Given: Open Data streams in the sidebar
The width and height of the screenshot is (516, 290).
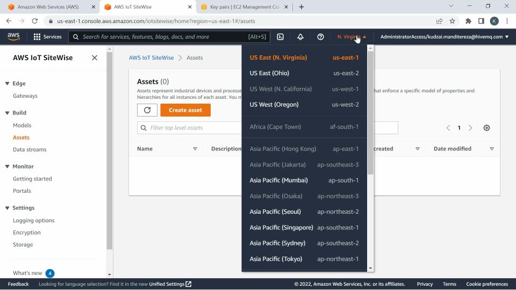Looking at the screenshot, I should (x=30, y=150).
